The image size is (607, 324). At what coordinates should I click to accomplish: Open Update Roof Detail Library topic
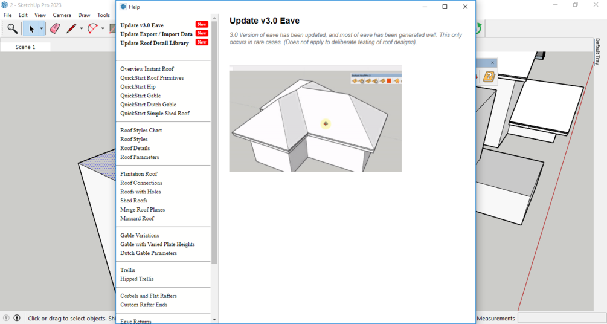pos(155,43)
